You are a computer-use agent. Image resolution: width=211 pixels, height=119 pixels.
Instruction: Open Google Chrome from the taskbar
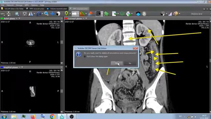[52, 116]
